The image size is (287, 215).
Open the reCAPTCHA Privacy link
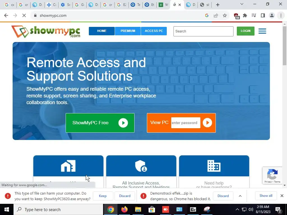pyautogui.click(x=268, y=182)
